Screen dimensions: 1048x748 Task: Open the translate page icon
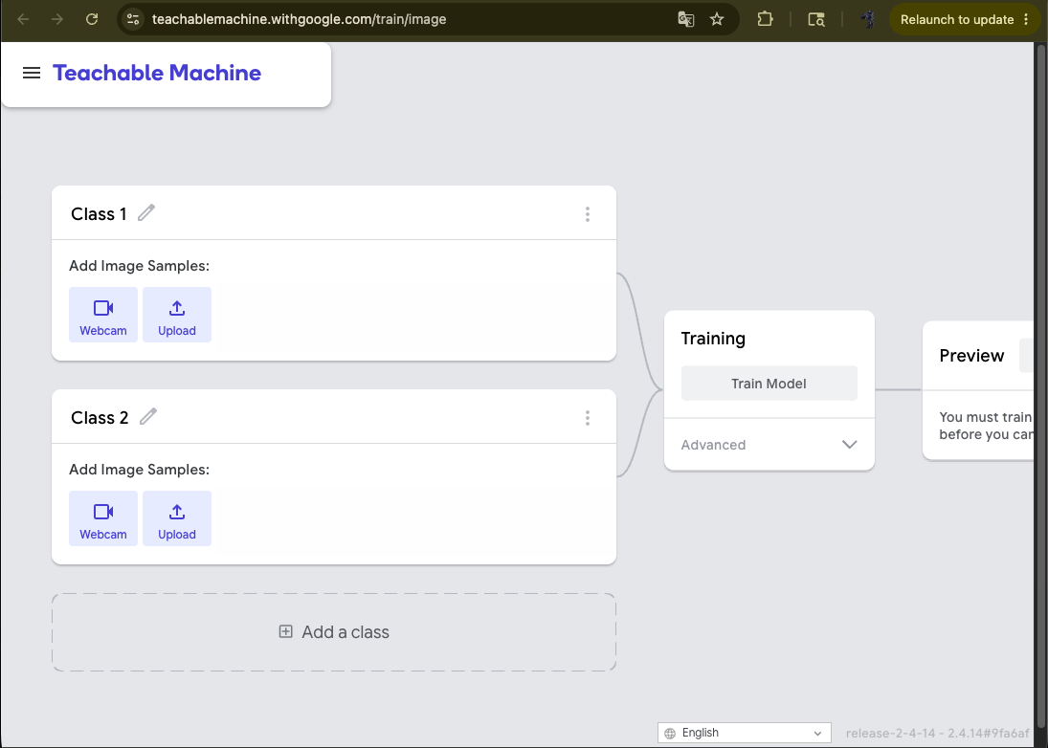[x=685, y=19]
